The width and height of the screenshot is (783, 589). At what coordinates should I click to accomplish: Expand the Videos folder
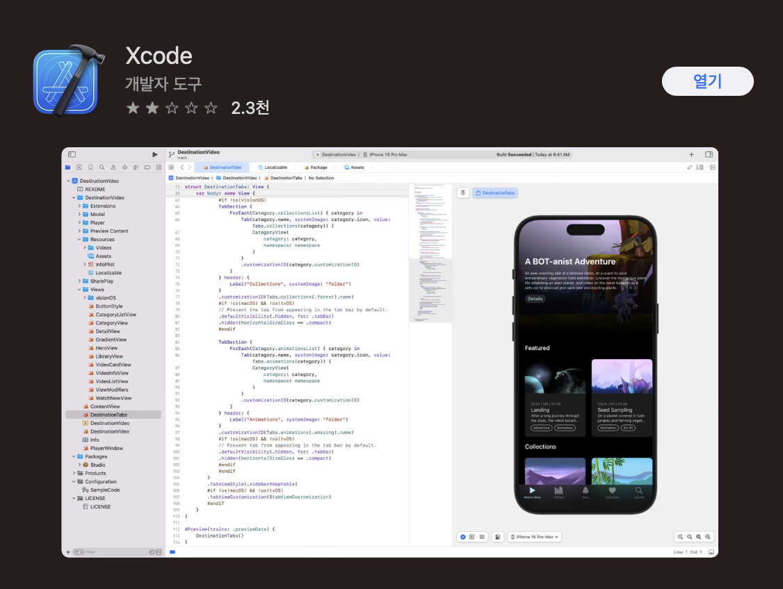point(85,248)
